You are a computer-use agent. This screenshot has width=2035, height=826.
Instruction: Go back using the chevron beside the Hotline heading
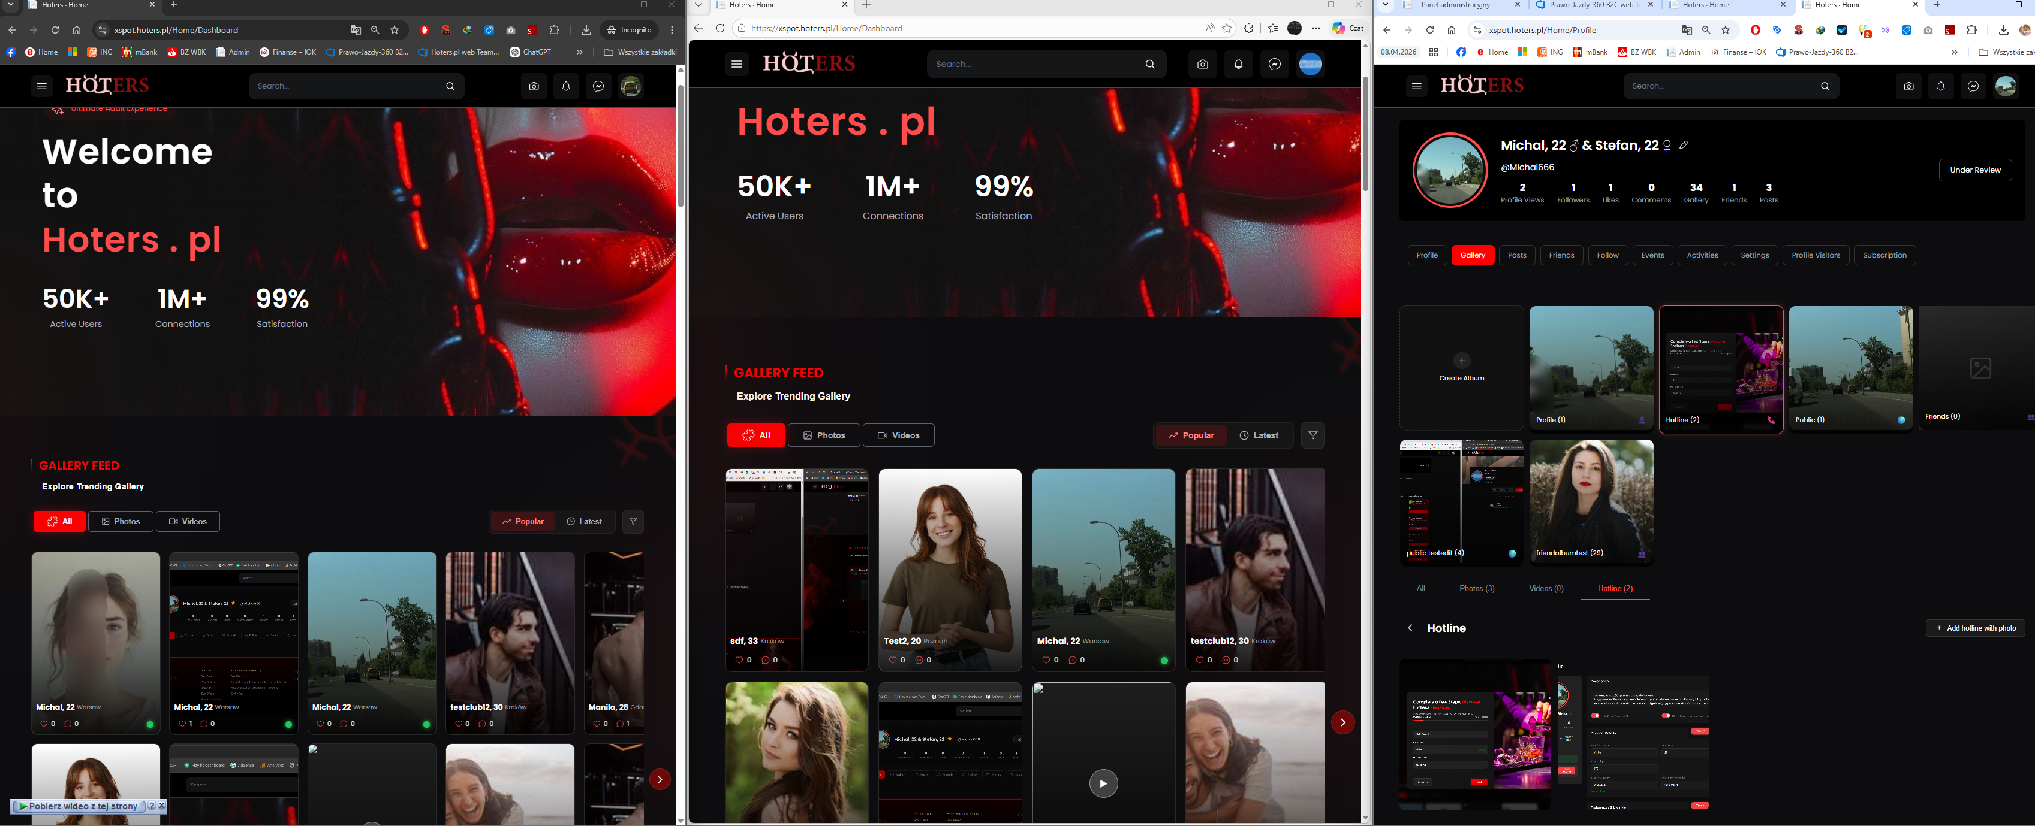(x=1410, y=628)
